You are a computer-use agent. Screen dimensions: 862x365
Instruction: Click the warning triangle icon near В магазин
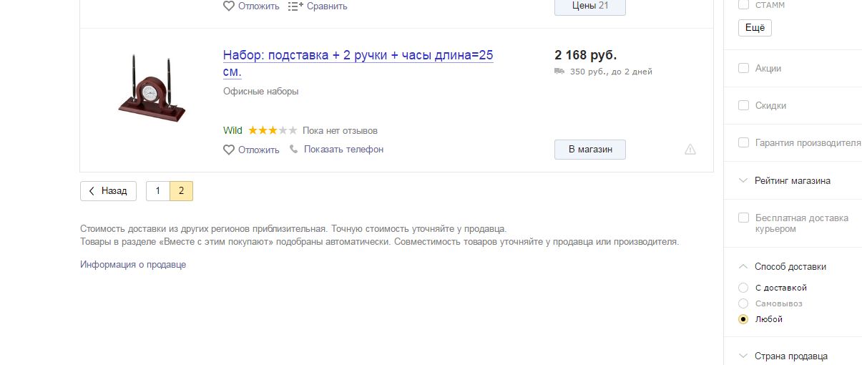(x=690, y=149)
